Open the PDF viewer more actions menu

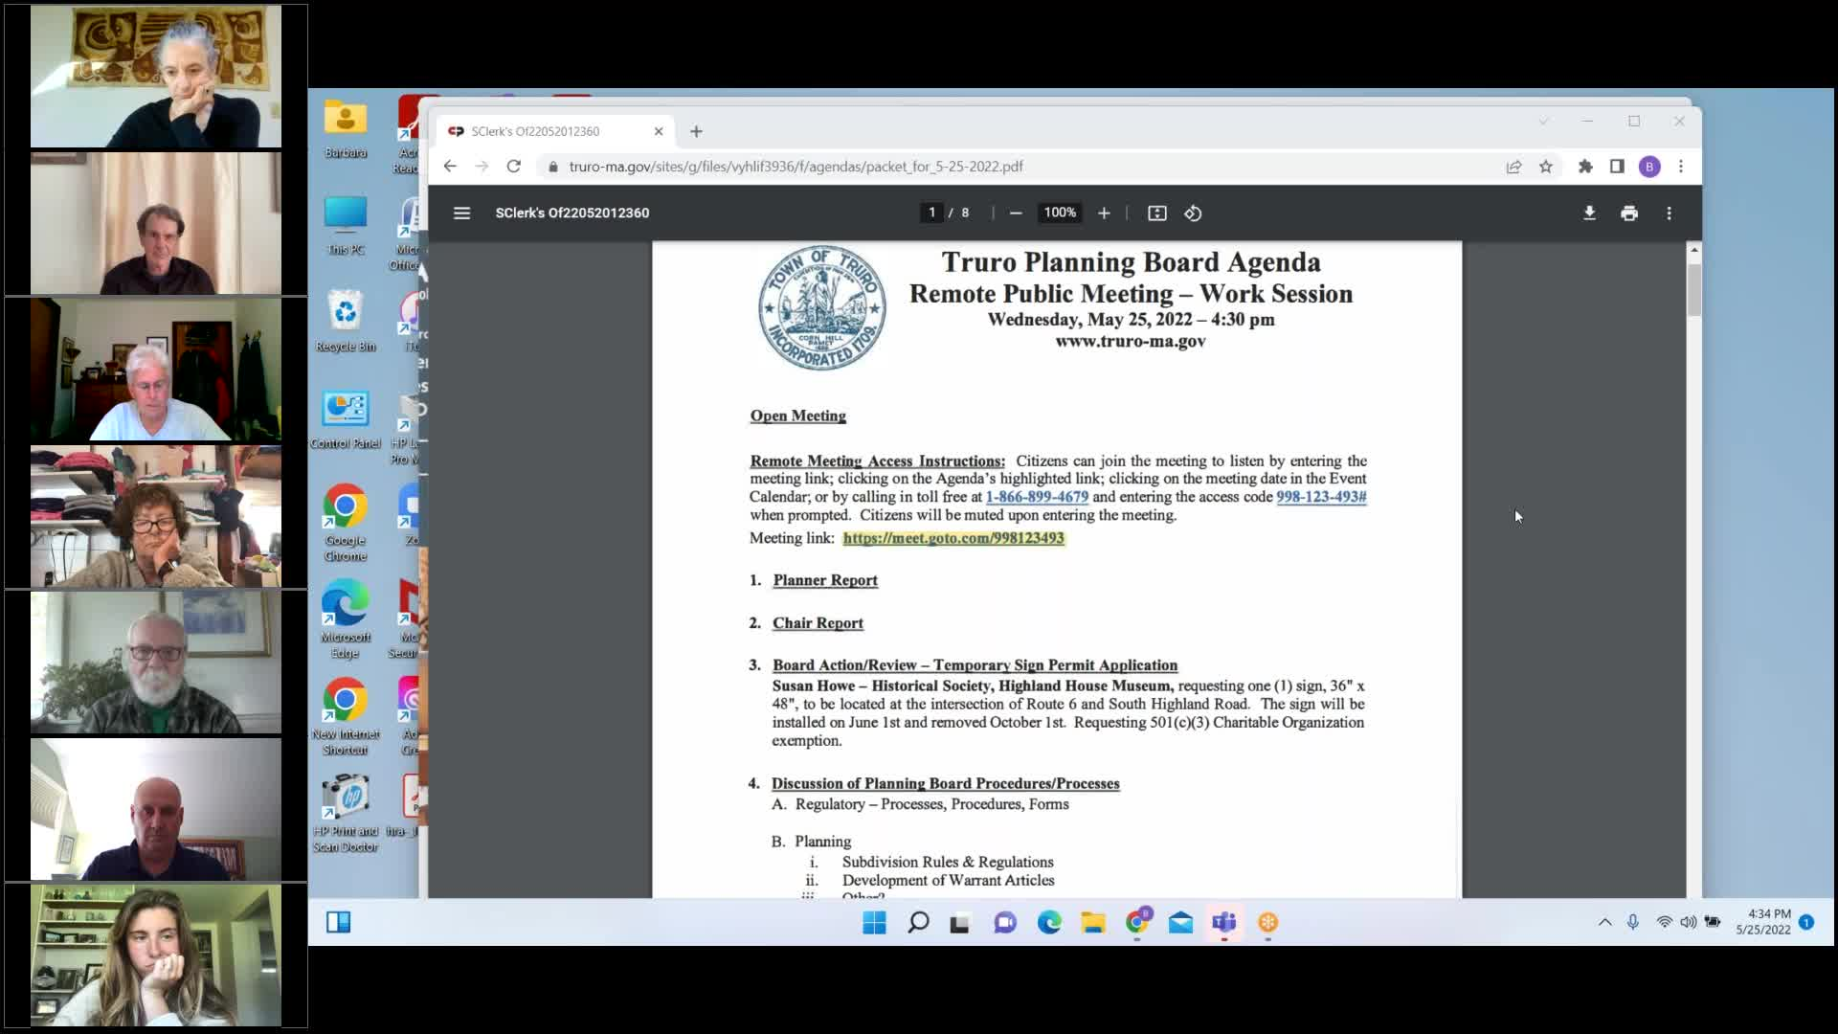click(x=1669, y=213)
